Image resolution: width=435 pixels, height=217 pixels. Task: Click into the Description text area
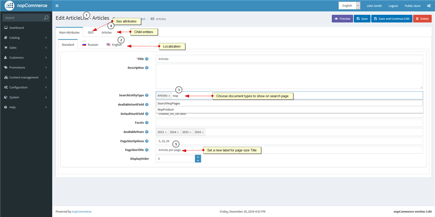coord(289,76)
